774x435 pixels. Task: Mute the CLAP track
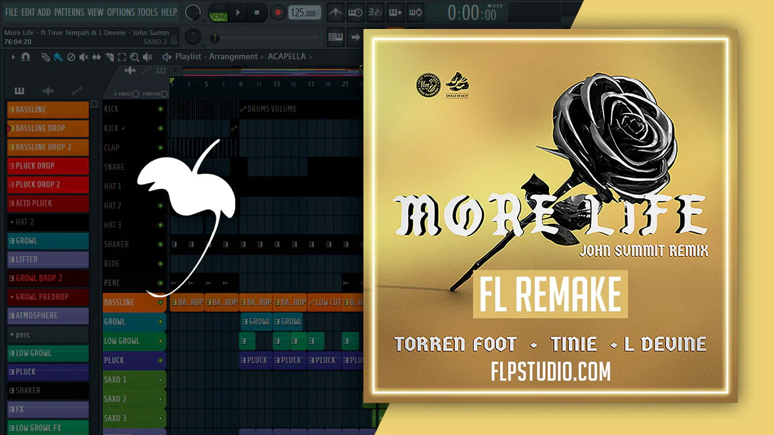coord(160,147)
